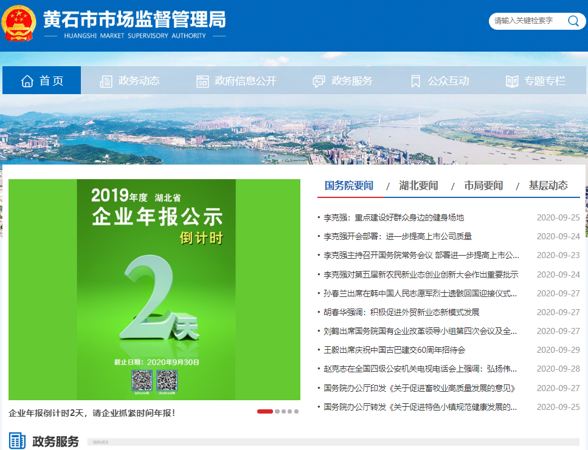Image resolution: width=588 pixels, height=450 pixels.
Task: Open article 王毅出席庆祝中国古巴建交60周年招待会
Action: 395,350
